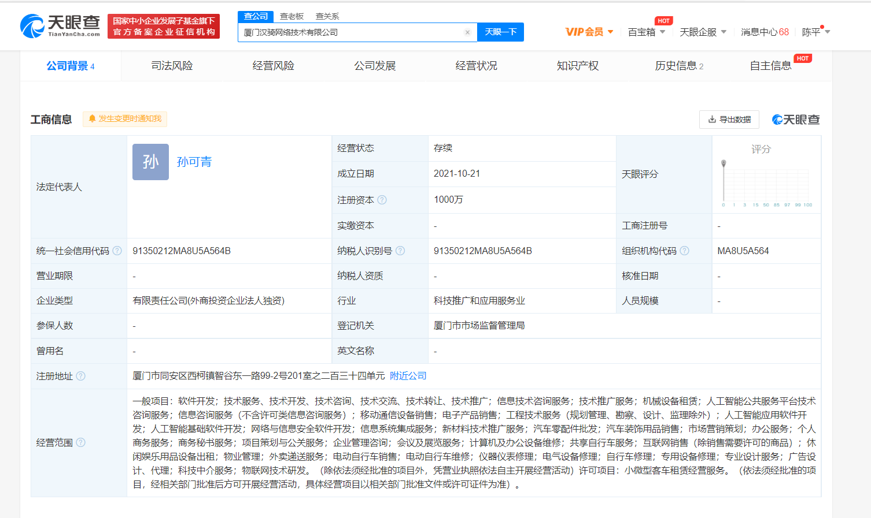Click the organization code MA8U5A564
871x518 pixels.
coord(743,251)
